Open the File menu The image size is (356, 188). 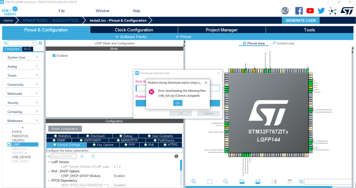tap(62, 11)
